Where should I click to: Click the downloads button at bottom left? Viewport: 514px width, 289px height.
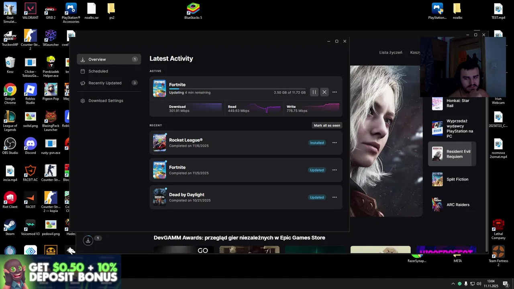pos(88,240)
